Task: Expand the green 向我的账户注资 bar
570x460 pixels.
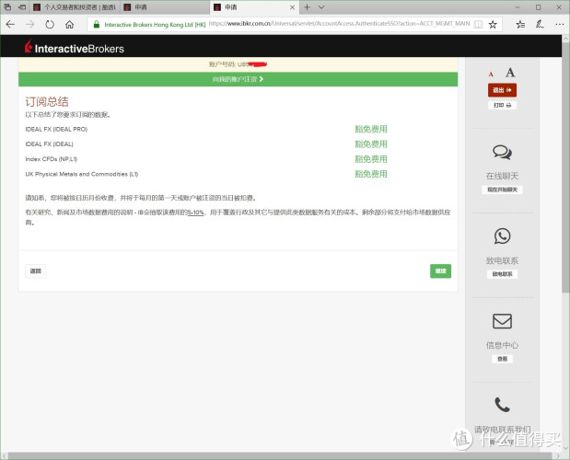Action: [238, 80]
